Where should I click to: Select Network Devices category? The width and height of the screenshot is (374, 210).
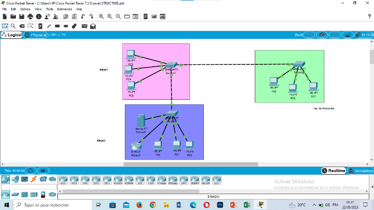click(6, 179)
